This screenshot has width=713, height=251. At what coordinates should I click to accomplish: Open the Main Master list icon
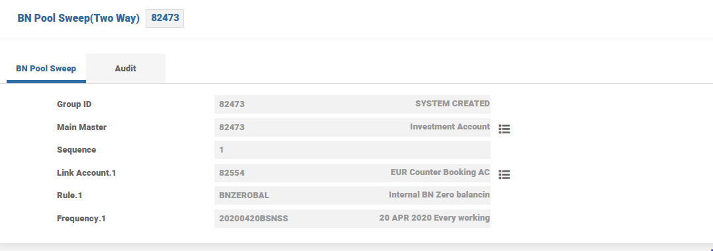coord(504,129)
